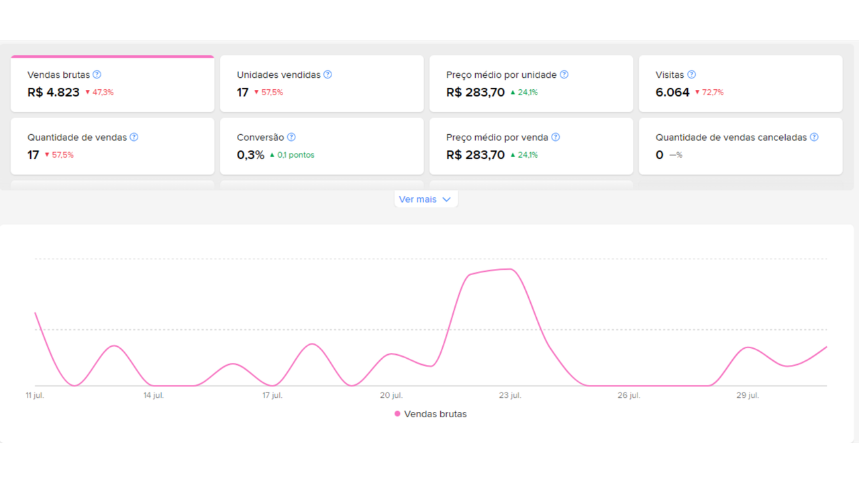Click the R$ 4.823 gross sales value

coord(54,93)
